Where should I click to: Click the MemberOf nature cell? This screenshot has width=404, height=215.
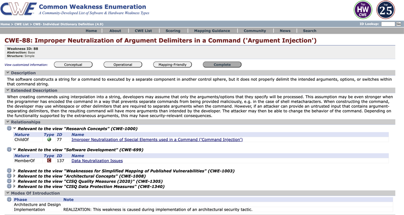click(x=25, y=161)
